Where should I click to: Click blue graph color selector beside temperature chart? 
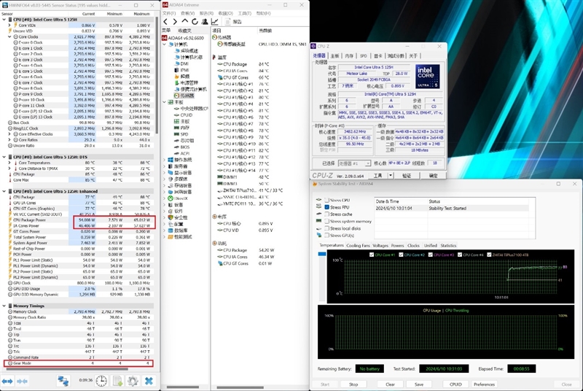322,254
